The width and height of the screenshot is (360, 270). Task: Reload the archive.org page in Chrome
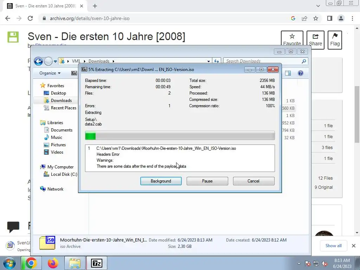(x=30, y=18)
